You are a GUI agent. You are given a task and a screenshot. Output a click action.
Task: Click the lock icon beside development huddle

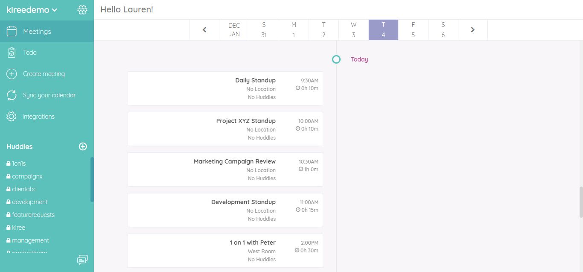pyautogui.click(x=9, y=202)
